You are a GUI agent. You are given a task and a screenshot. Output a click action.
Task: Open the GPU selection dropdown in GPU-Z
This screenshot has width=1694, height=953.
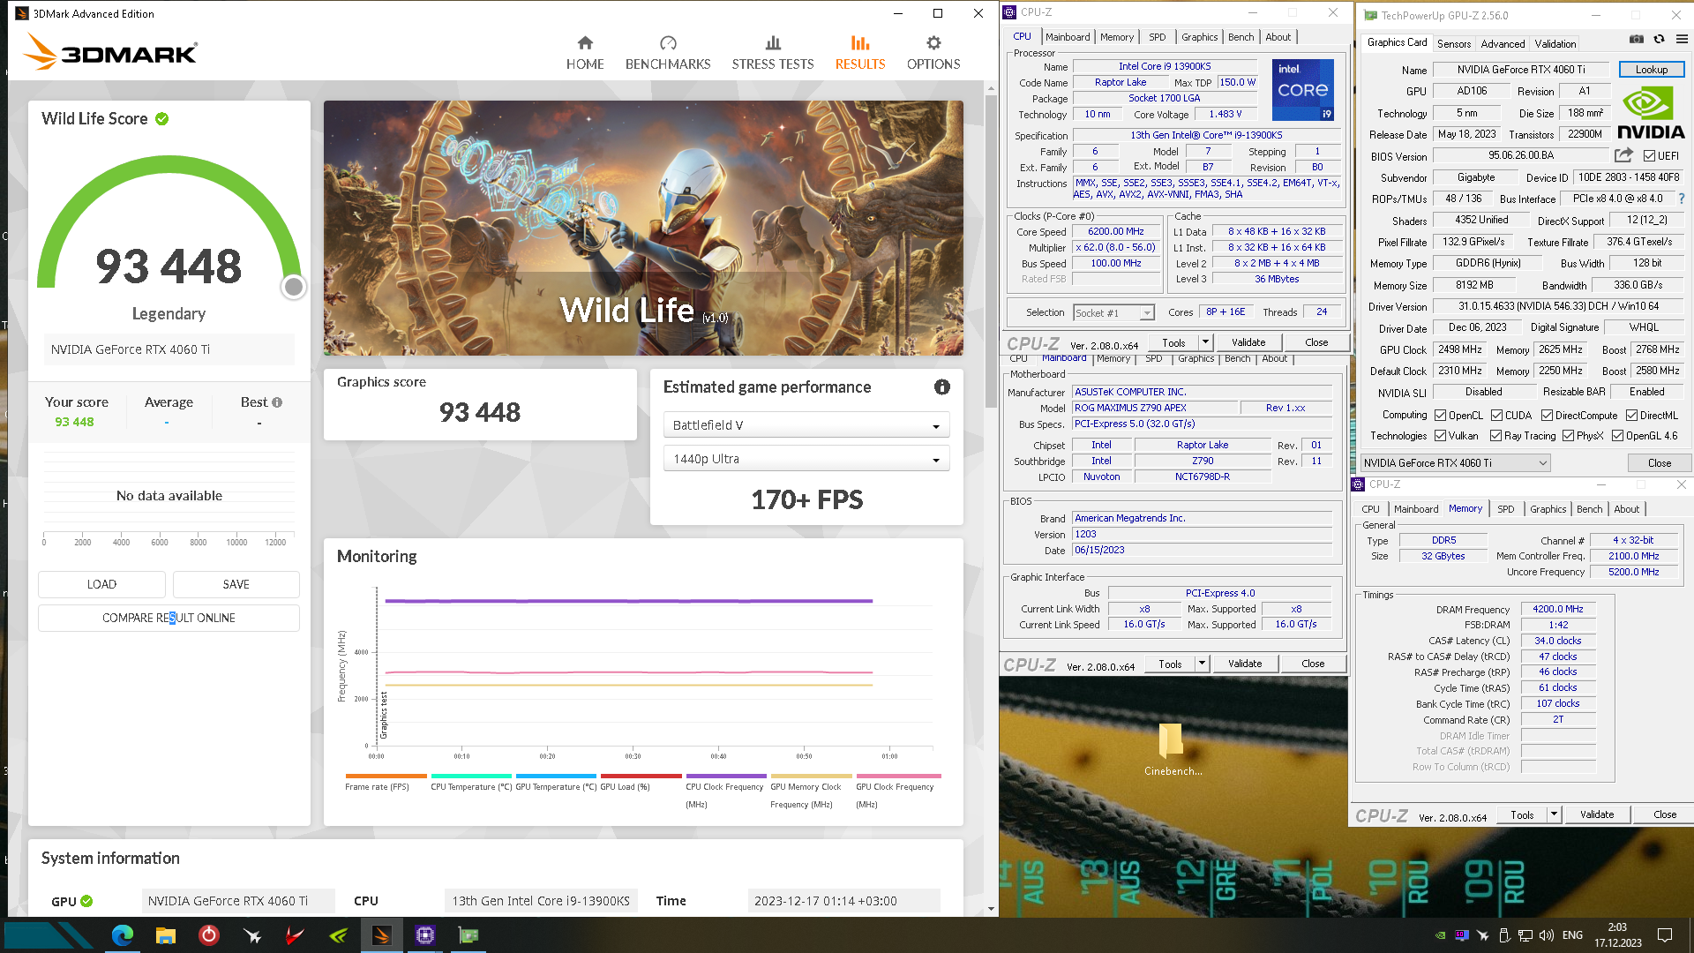coord(1455,463)
